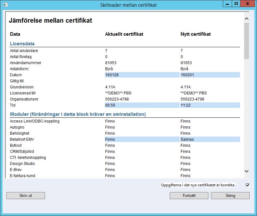Click the Tid row label
The width and height of the screenshot is (257, 216).
point(12,105)
